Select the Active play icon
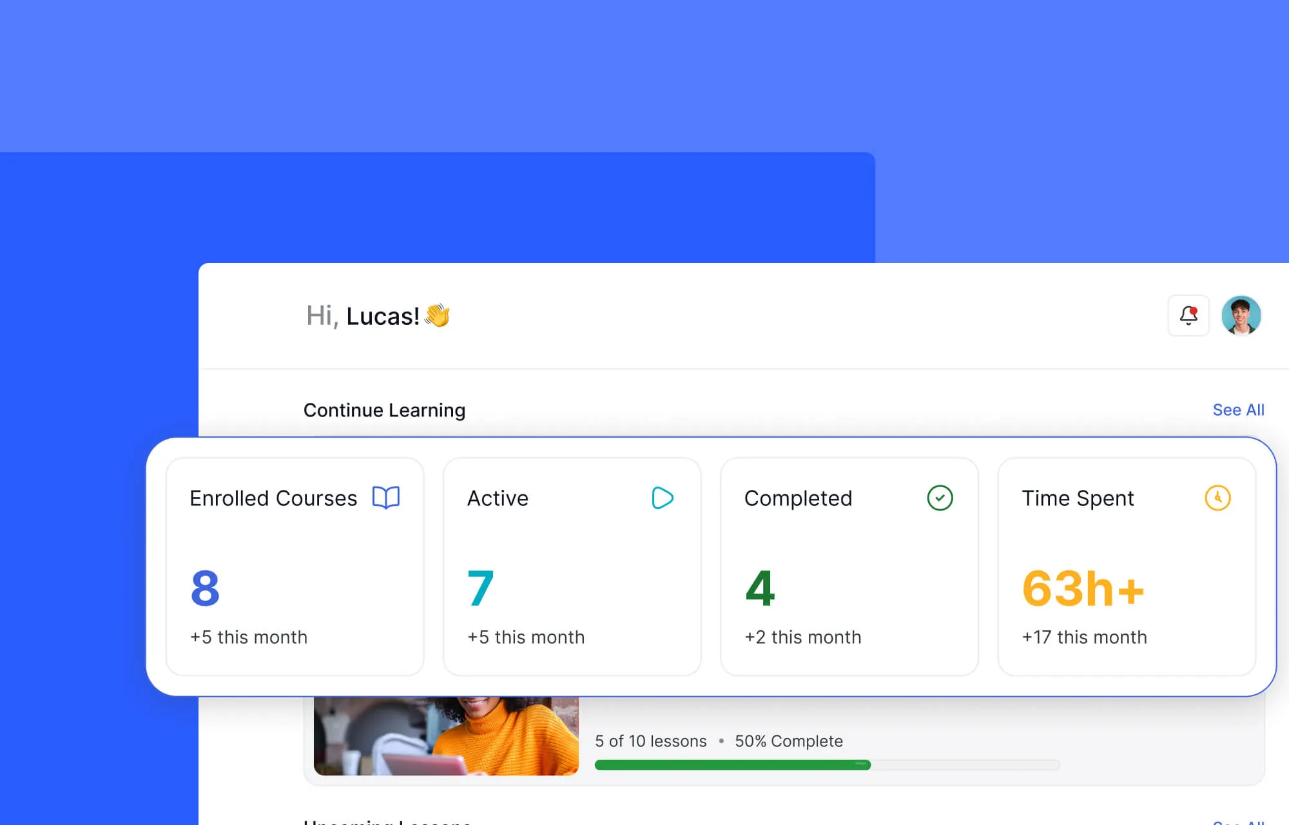 663,498
